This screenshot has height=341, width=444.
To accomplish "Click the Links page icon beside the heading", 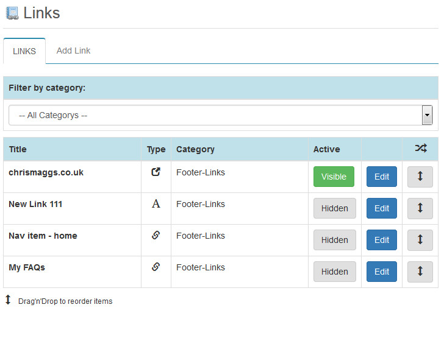I will [12, 13].
